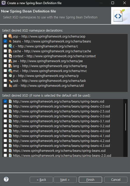Image resolution: width=130 pixels, height=186 pixels.
Task: Uncheck the beans namespace checkbox
Action: click(5, 41)
